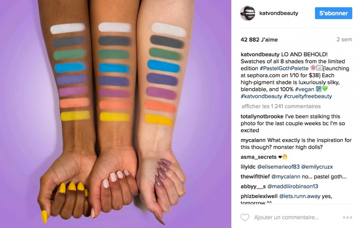Image resolution: width=359 pixels, height=228 pixels.
Task: Open the @lets.runn.away mention
Action: point(300,196)
